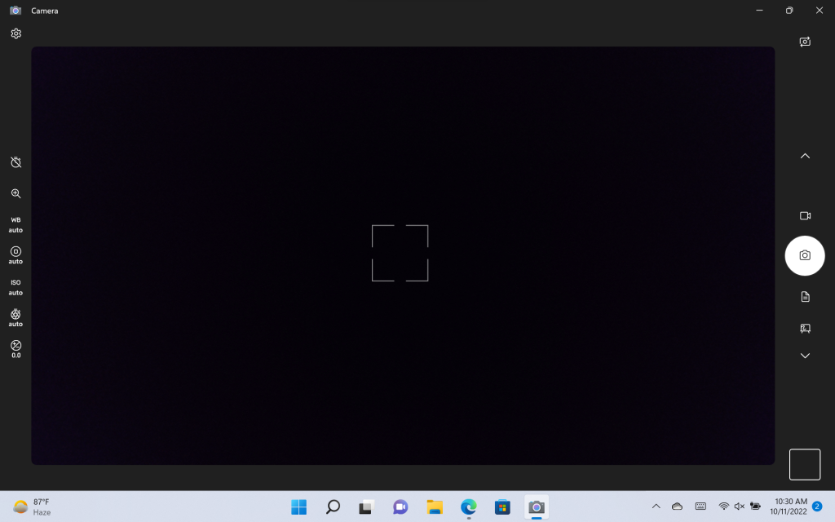The height and width of the screenshot is (522, 835).
Task: Open File Explorer from taskbar
Action: [x=435, y=507]
